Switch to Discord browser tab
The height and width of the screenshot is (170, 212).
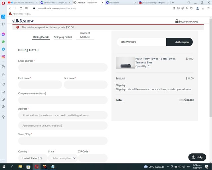154,3
